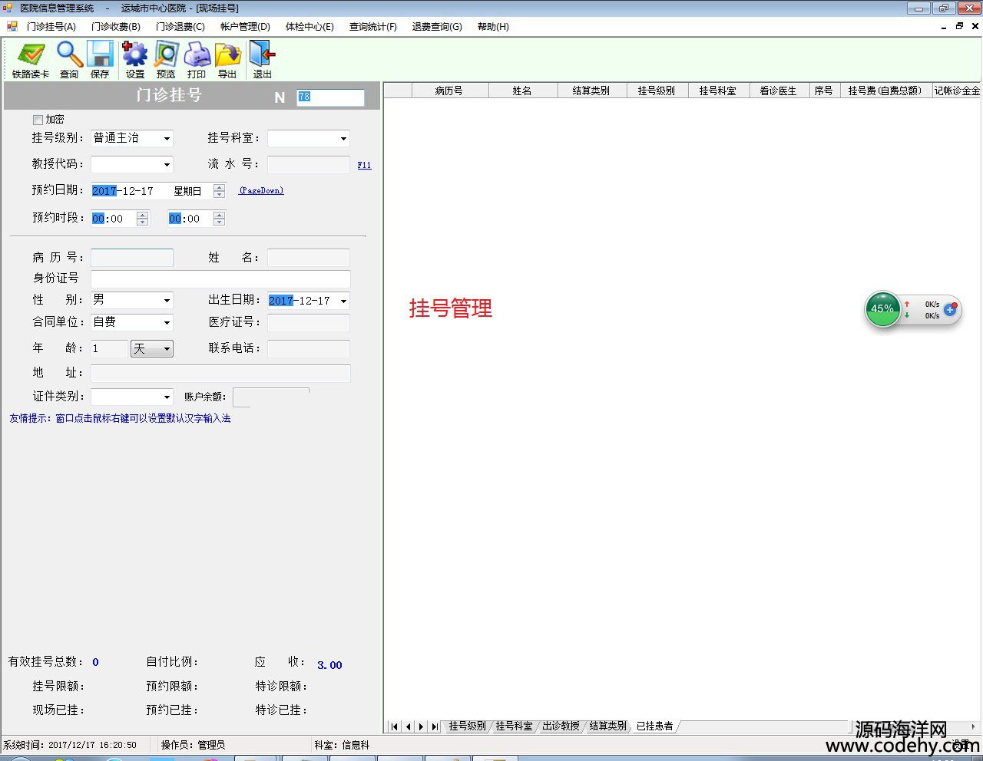Go to next record navigation arrow
The height and width of the screenshot is (761, 983).
tap(421, 726)
